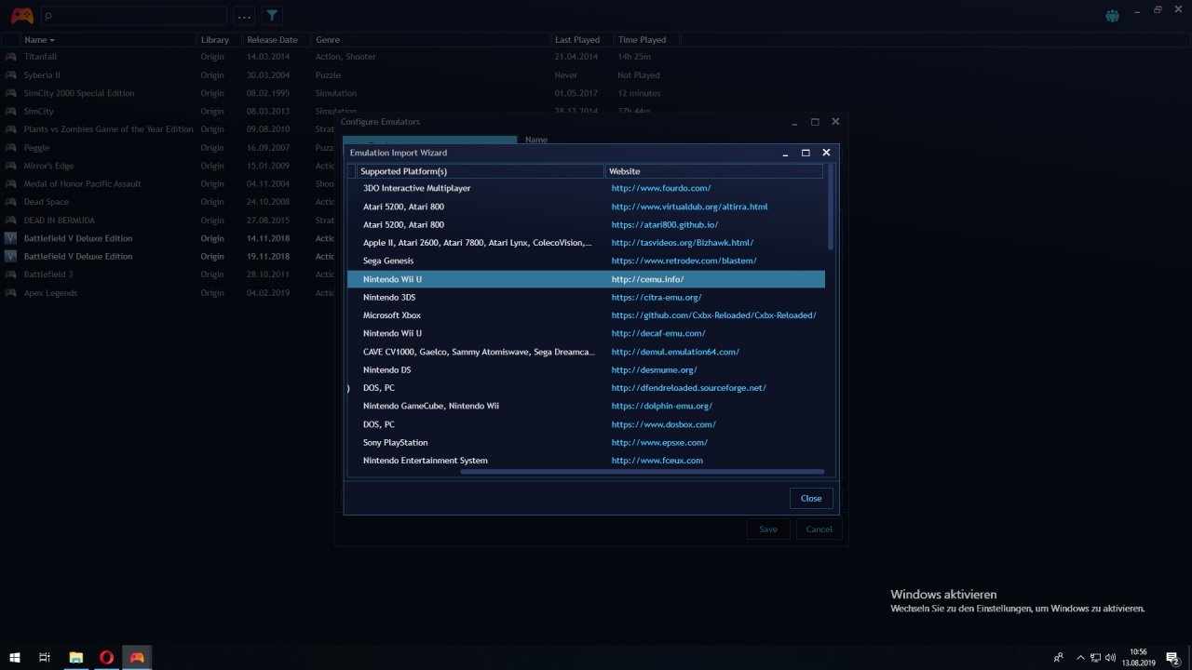Show hidden system tray icons chevron

pos(1080,657)
